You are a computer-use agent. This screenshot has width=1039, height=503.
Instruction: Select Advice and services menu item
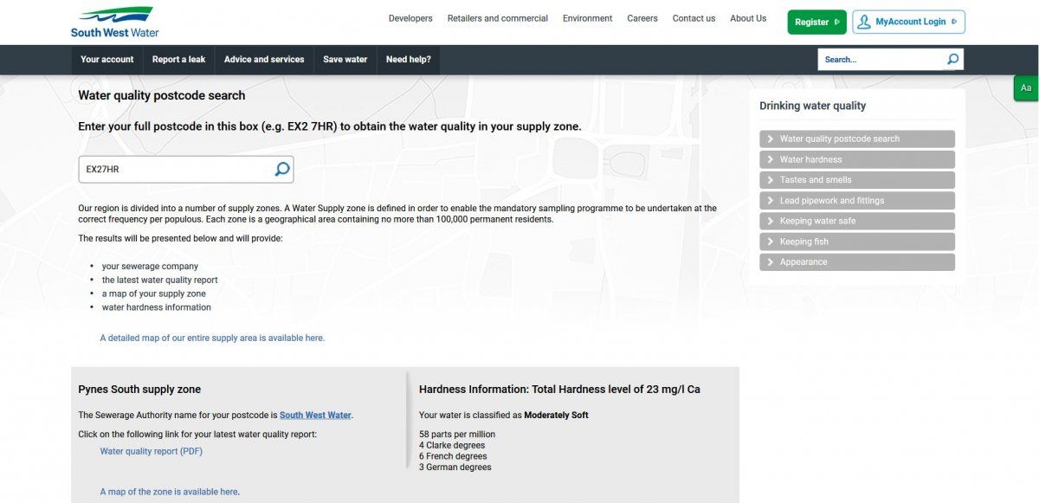click(264, 60)
